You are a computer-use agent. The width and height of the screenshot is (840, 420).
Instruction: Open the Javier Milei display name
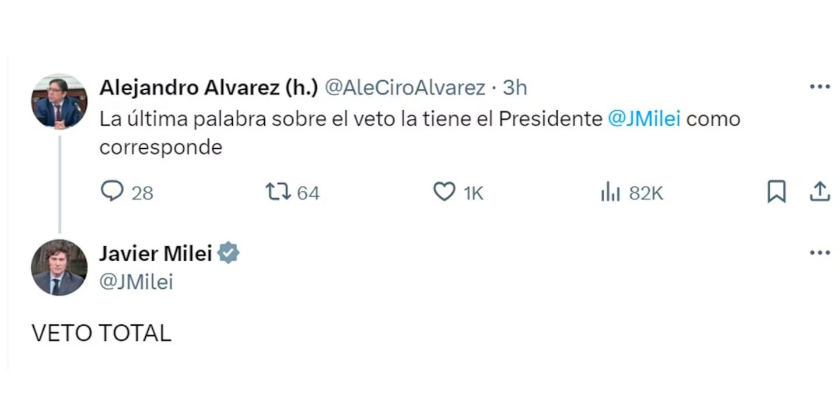[x=155, y=254]
